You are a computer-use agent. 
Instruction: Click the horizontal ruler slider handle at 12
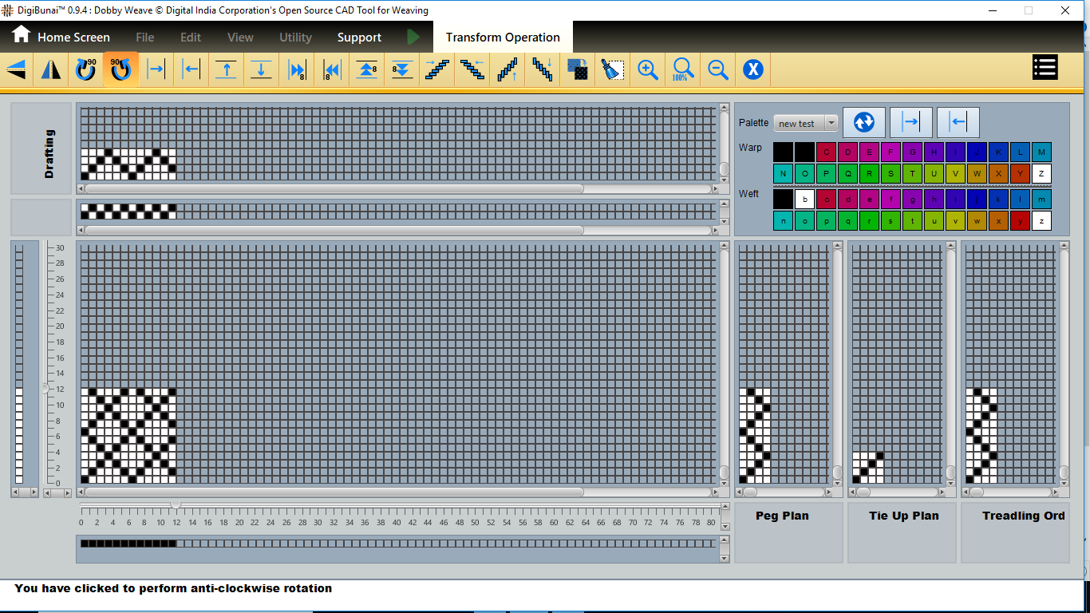(x=176, y=505)
